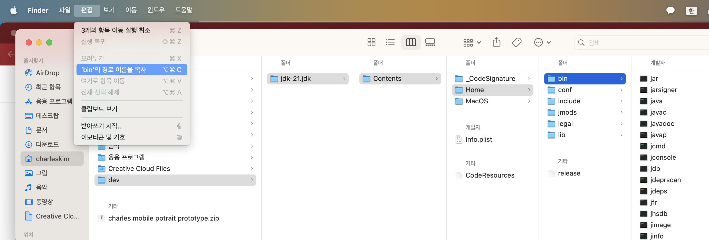Choose 받아쓰기 시작... from menu

click(132, 126)
